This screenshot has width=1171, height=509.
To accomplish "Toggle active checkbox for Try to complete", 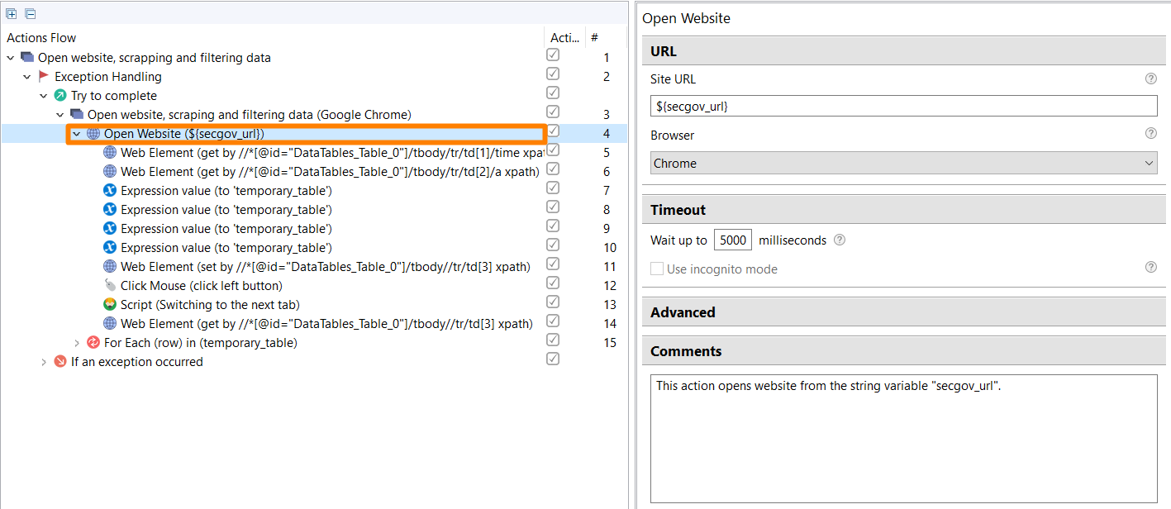I will point(553,93).
